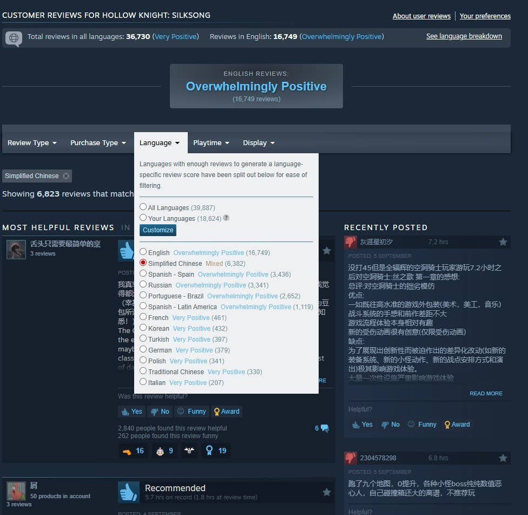Click the help icon beside Your Languages
This screenshot has width=528, height=515.
click(x=226, y=218)
